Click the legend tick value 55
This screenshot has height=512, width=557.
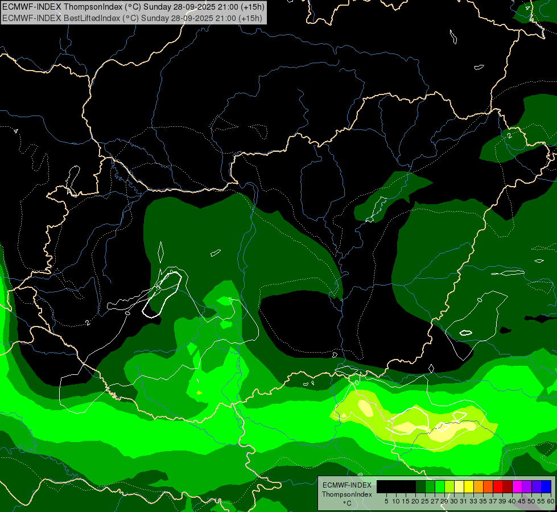pyautogui.click(x=541, y=501)
